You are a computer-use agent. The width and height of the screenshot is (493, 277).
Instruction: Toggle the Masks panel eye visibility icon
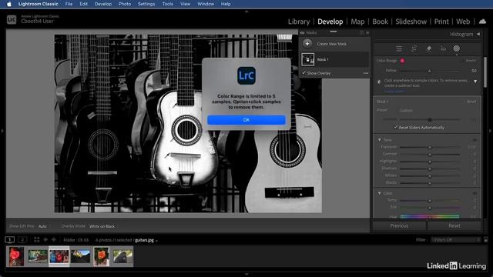point(303,32)
